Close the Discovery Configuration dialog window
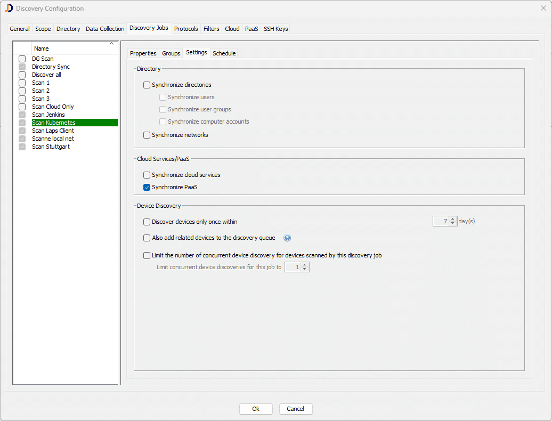The image size is (552, 421). click(543, 8)
